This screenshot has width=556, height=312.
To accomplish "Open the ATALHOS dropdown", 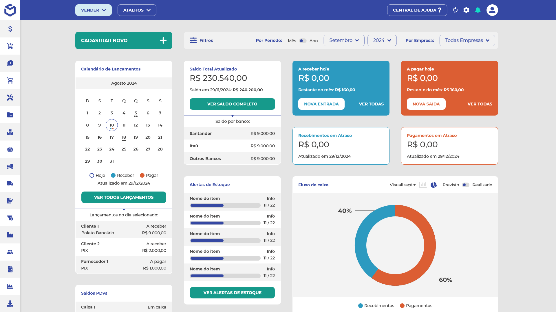I will [x=137, y=10].
